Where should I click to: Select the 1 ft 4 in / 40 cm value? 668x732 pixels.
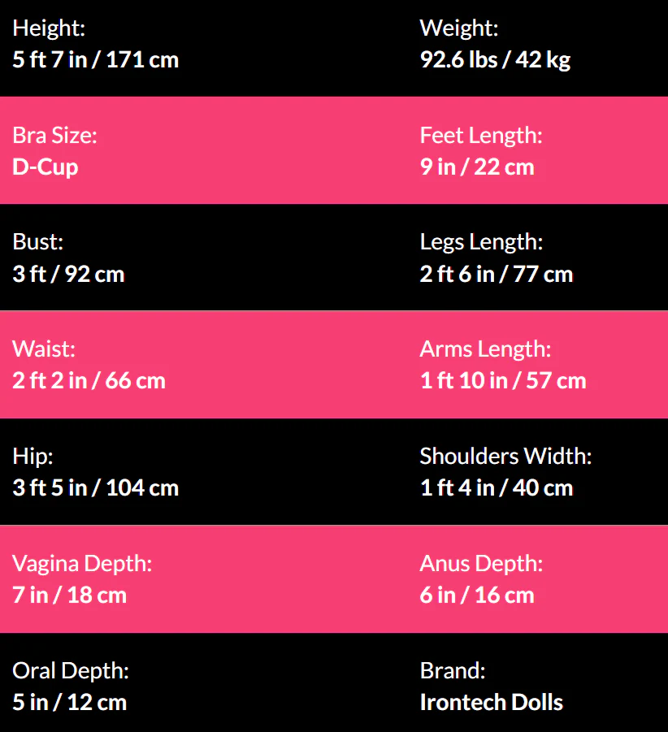(497, 487)
